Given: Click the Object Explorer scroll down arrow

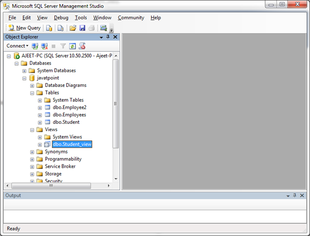Looking at the screenshot, I should coord(116,179).
